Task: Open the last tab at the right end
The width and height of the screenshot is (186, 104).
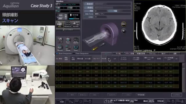Action: click(175, 53)
